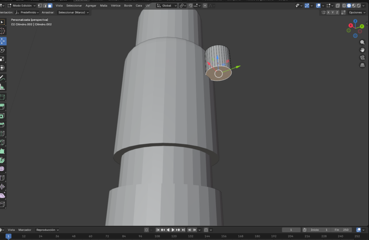This screenshot has height=240, width=369.
Task: Select the Rotate tool
Action: click(x=3, y=50)
